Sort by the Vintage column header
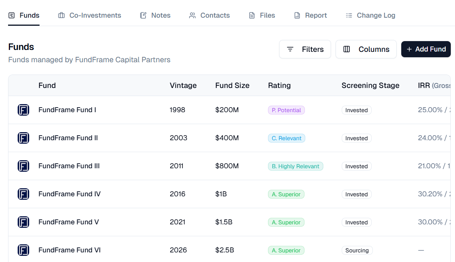 (x=183, y=85)
